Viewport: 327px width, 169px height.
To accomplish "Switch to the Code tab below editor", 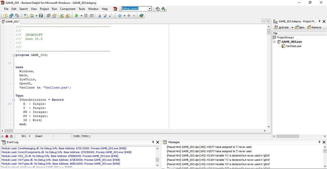I will (x=76, y=136).
